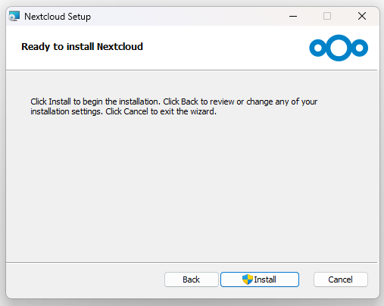The height and width of the screenshot is (306, 384).
Task: Click the empty gray content area below the instructions
Action: coord(192,187)
